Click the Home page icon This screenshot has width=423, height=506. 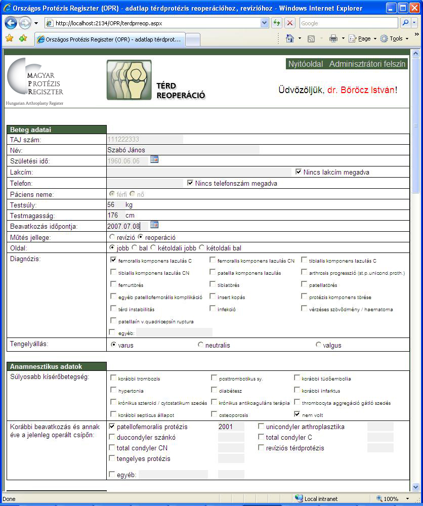(290, 39)
